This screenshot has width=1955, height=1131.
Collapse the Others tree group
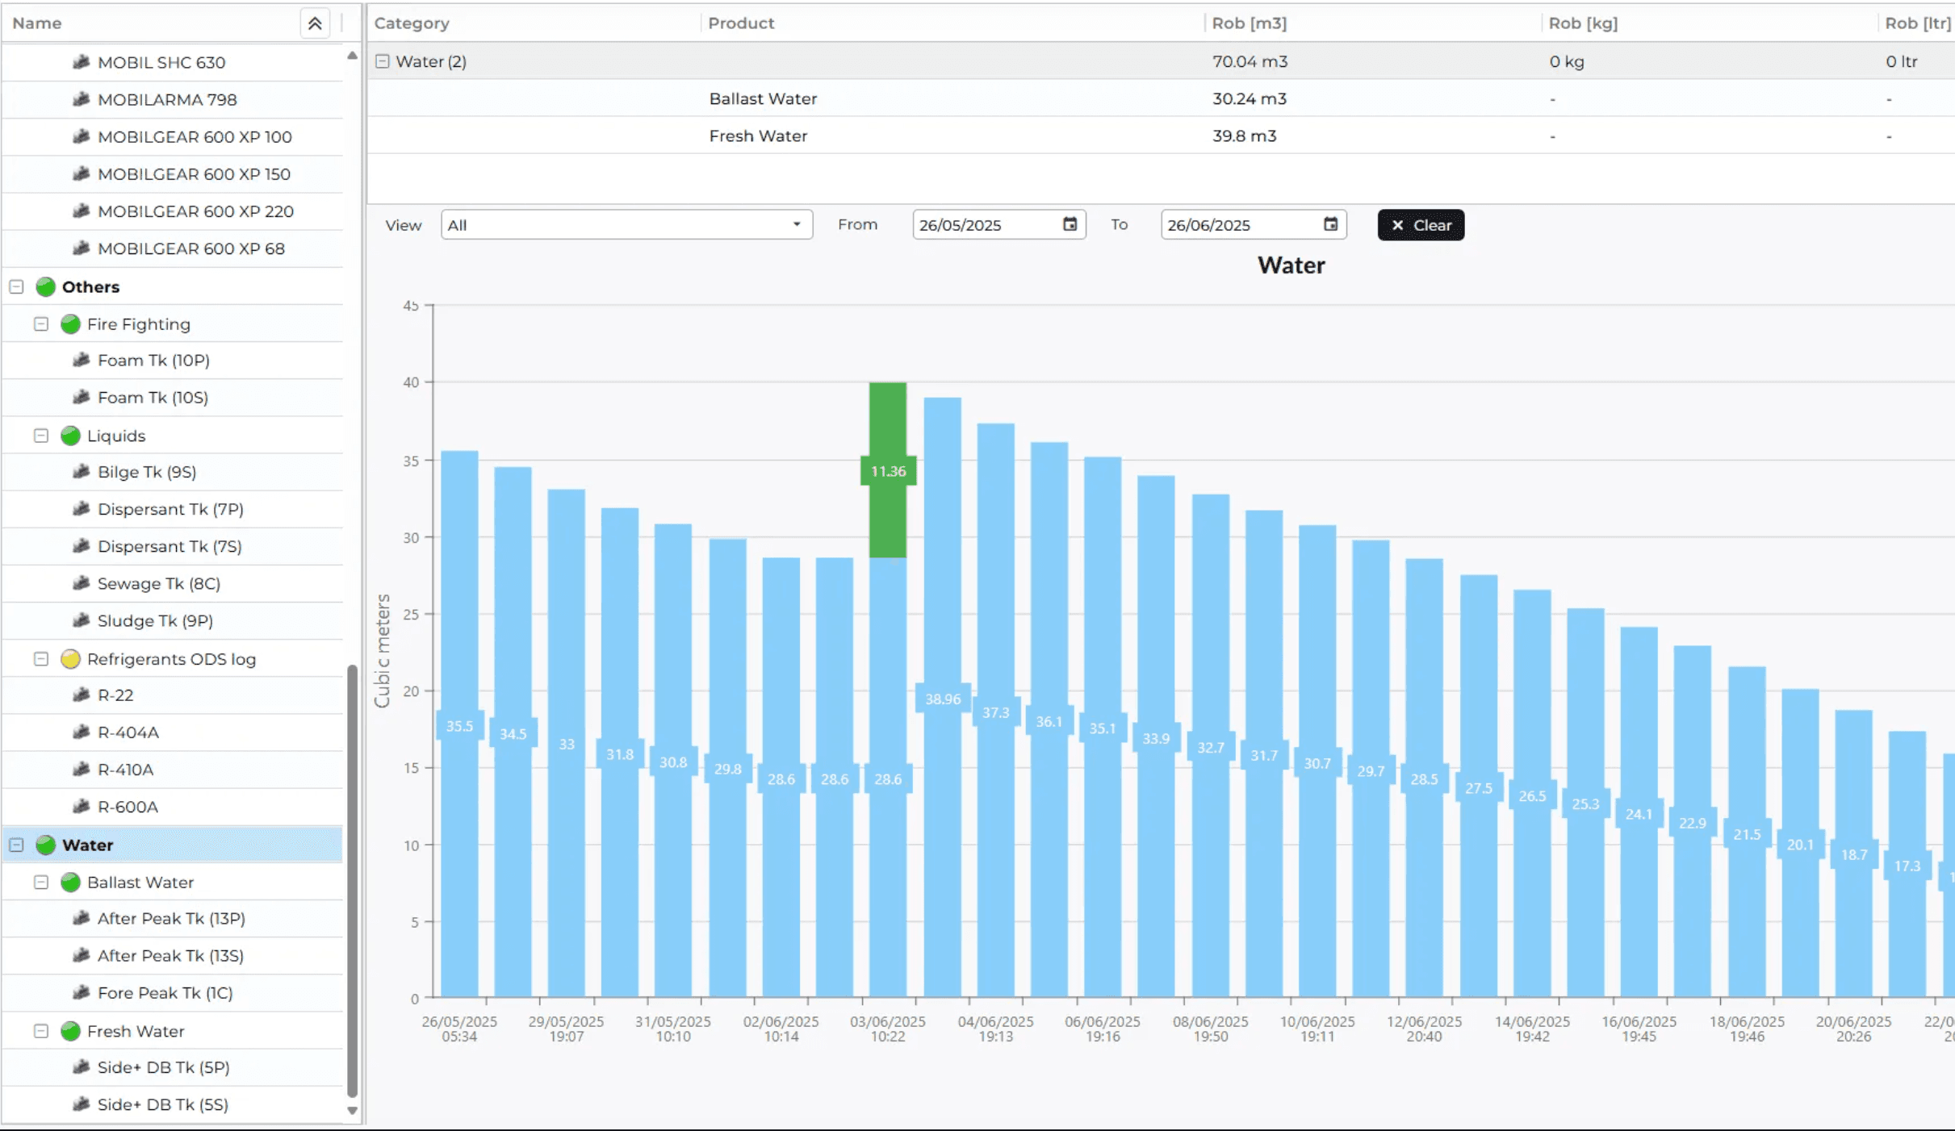tap(16, 287)
